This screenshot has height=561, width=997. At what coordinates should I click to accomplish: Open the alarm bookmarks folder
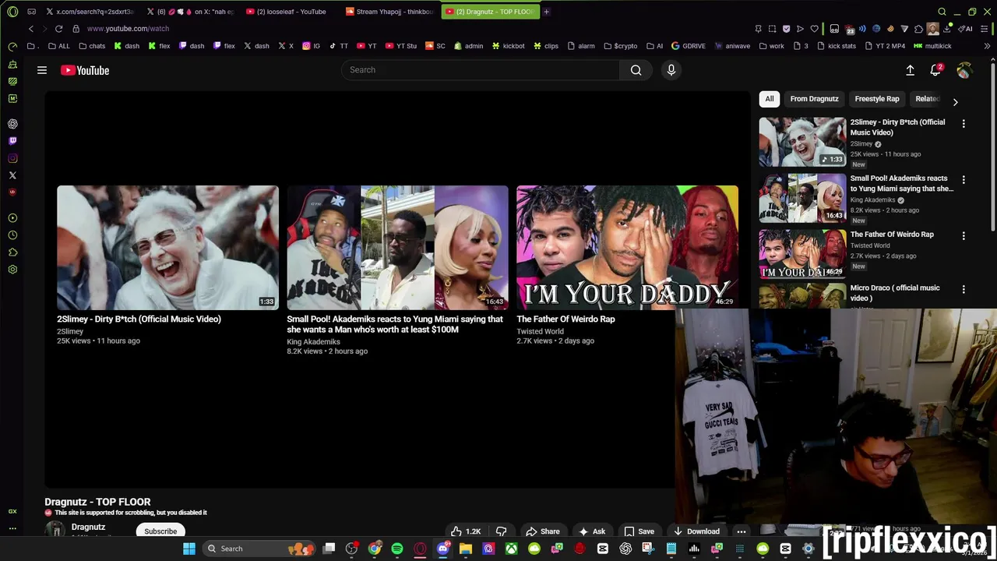pos(581,46)
